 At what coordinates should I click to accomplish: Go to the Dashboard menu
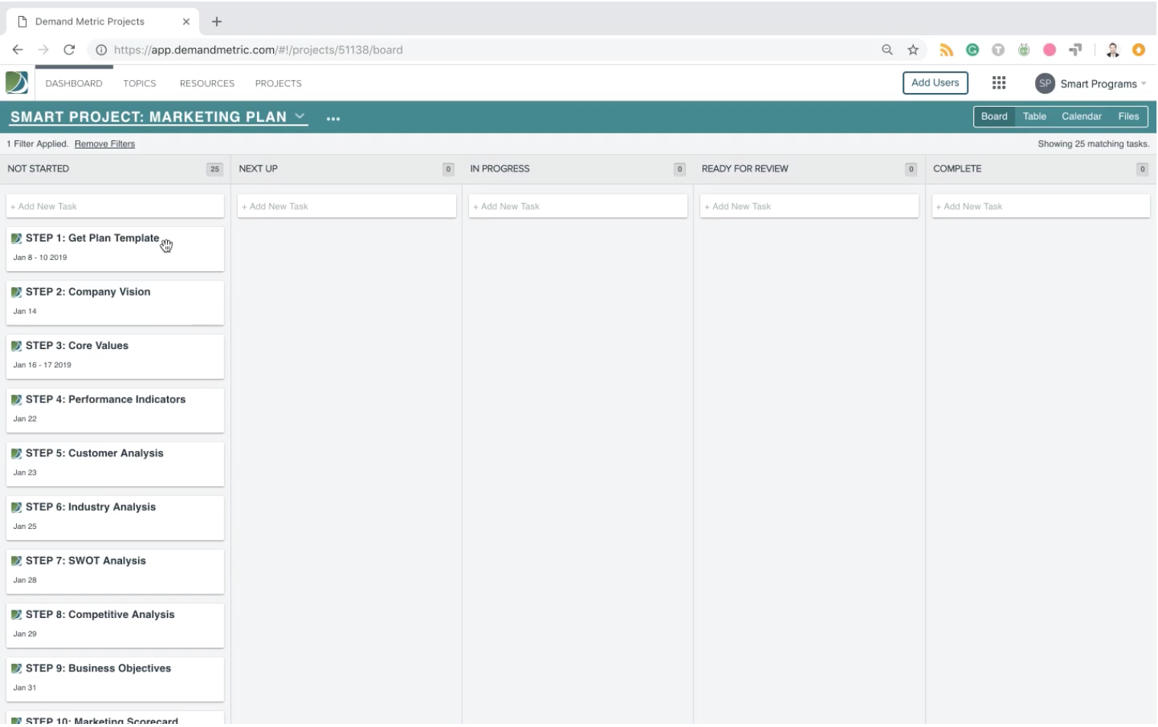74,84
